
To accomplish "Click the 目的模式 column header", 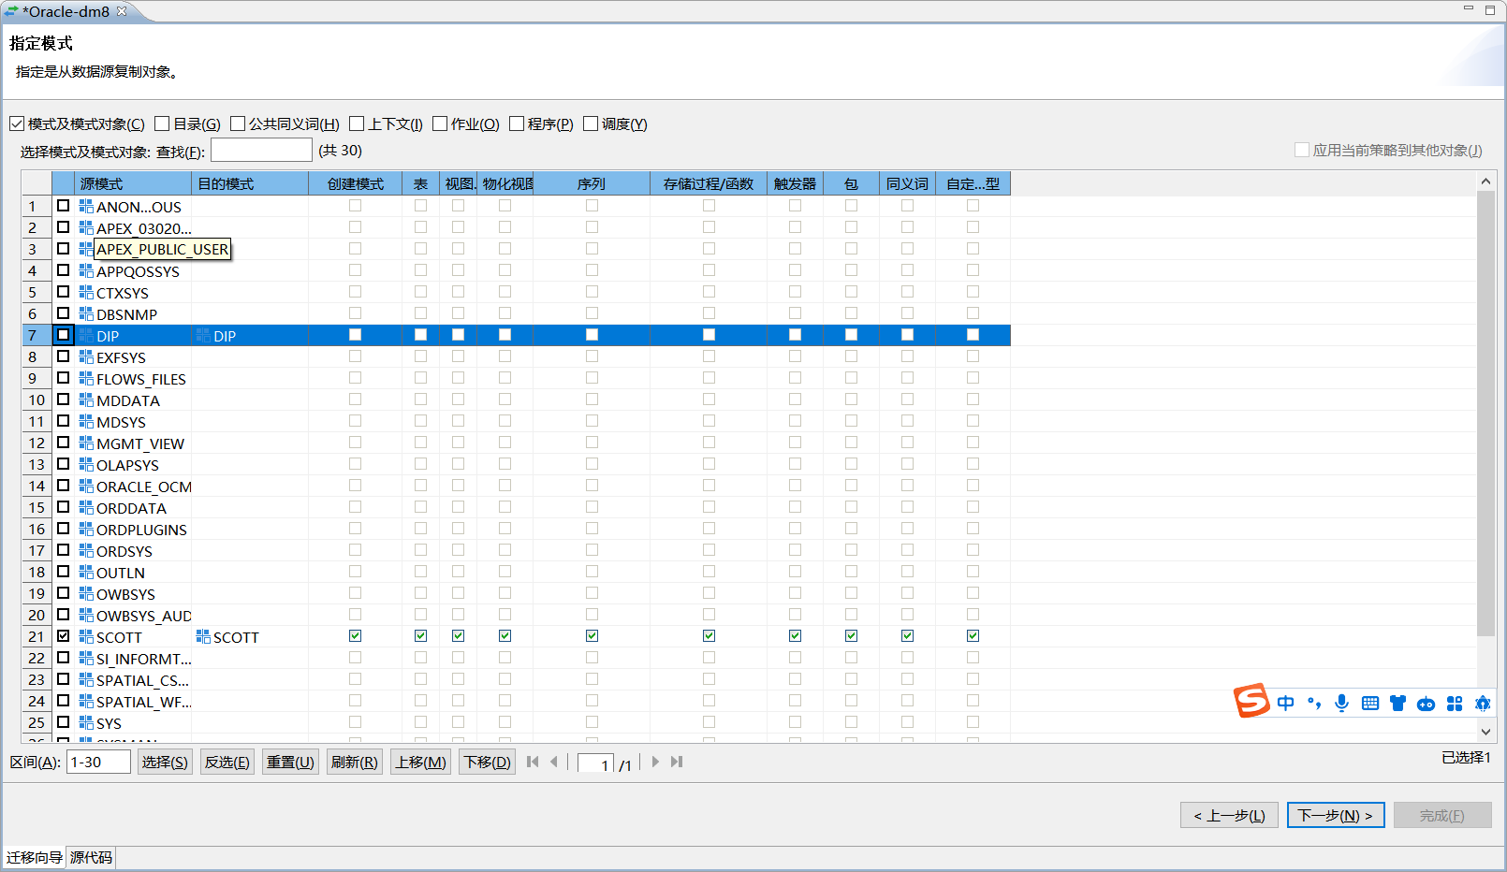I will [x=250, y=183].
